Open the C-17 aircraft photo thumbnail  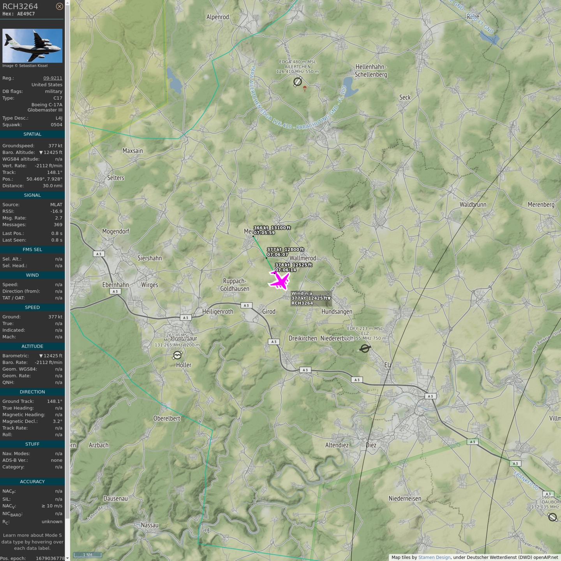(x=32, y=46)
